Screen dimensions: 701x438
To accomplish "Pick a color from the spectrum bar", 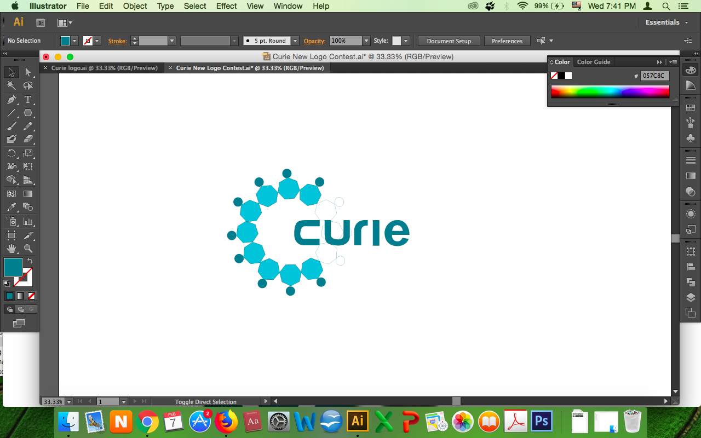I will (x=610, y=91).
